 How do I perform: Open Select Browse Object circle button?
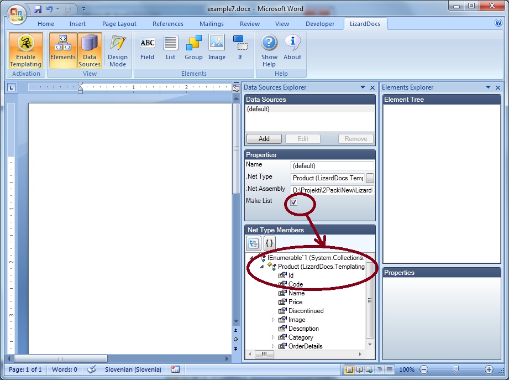235,340
